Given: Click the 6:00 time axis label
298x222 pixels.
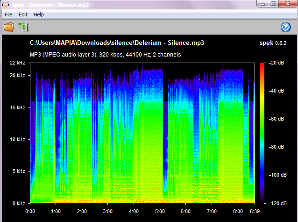Looking at the screenshot, I should pyautogui.click(x=185, y=212).
